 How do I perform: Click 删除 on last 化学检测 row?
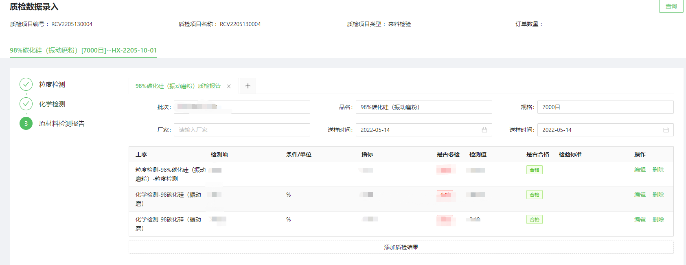(658, 219)
